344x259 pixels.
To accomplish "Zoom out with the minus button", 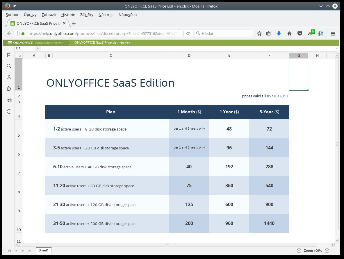I will (299, 251).
